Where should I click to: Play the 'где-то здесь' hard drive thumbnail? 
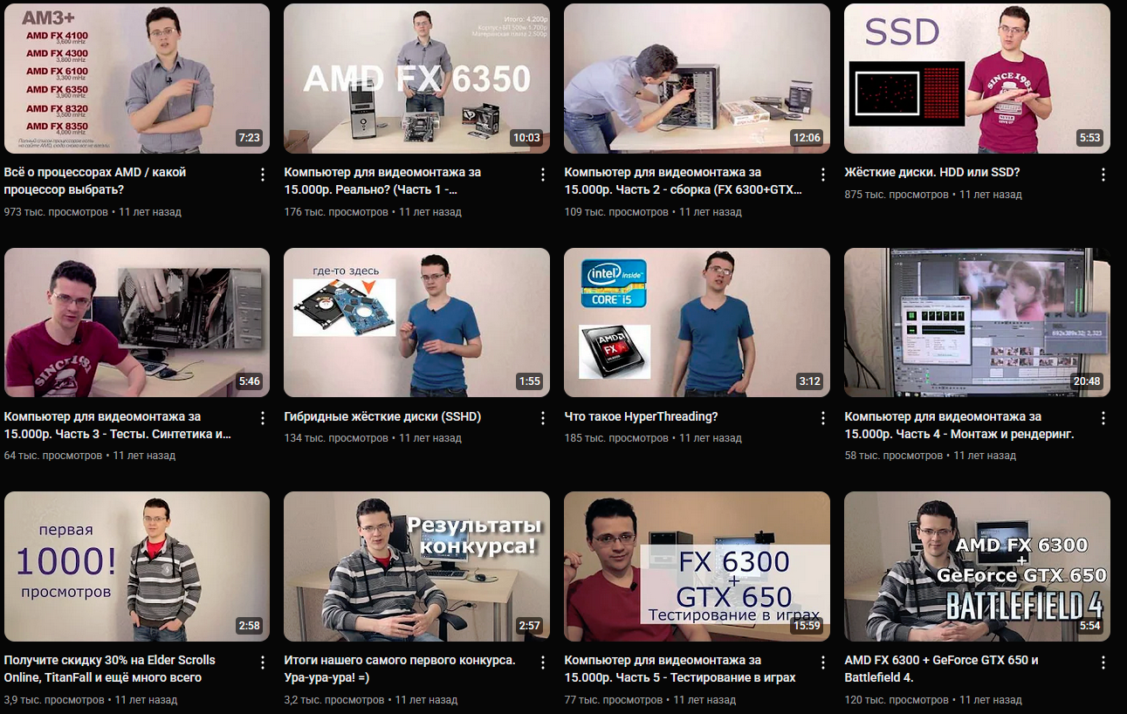click(x=417, y=322)
